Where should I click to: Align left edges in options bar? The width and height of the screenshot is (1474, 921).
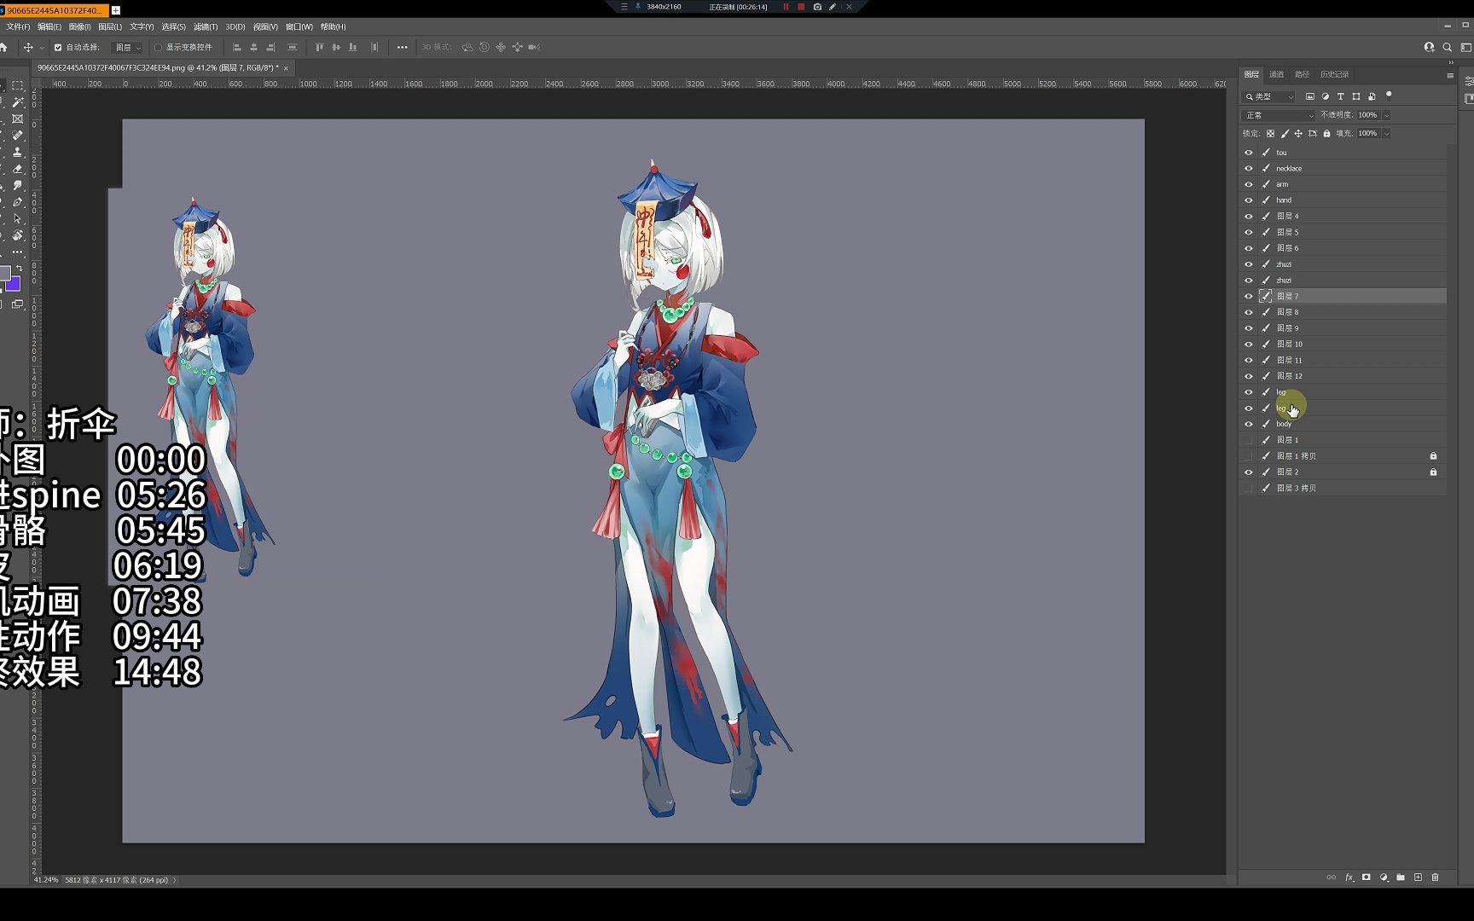point(237,48)
